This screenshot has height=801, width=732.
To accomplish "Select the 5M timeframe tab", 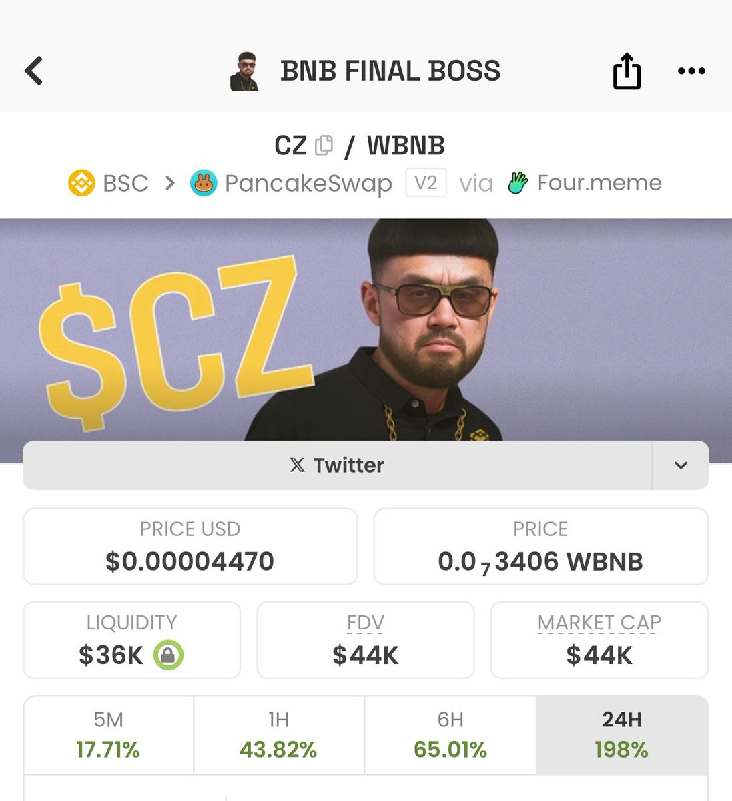I will click(x=108, y=735).
